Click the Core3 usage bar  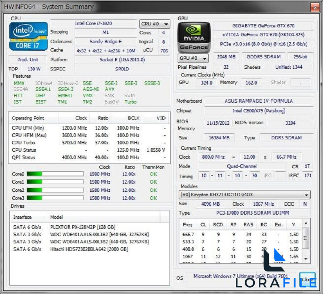pos(55,198)
